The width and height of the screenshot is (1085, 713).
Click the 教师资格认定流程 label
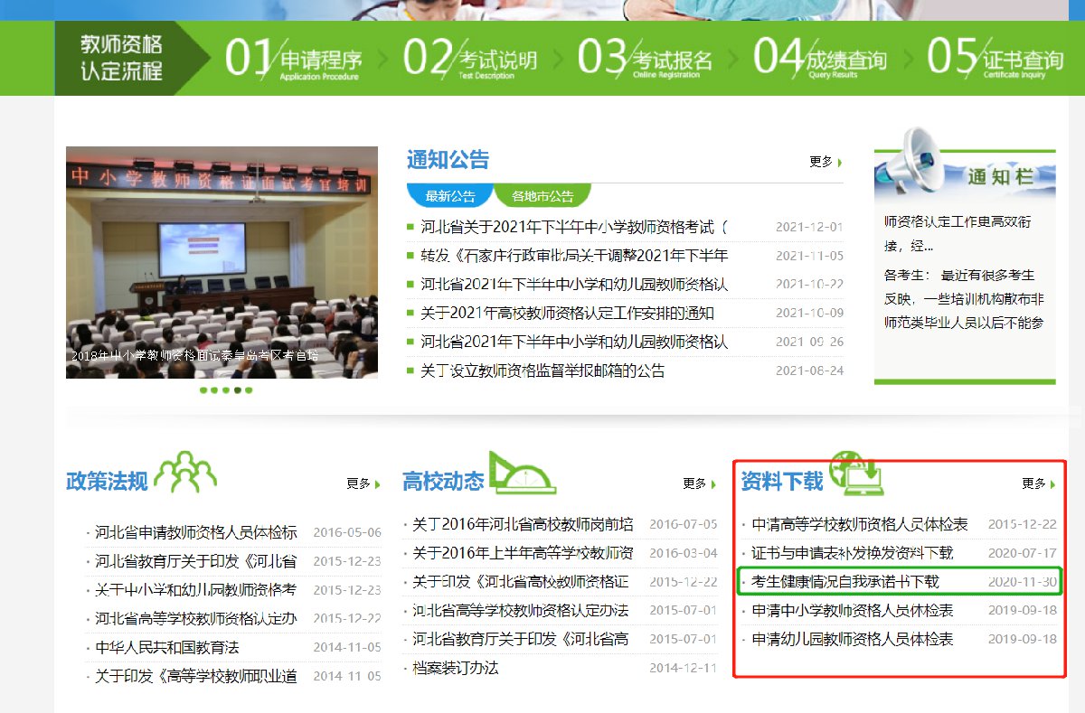pyautogui.click(x=121, y=58)
